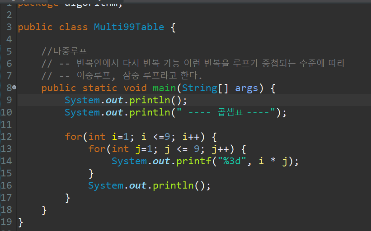Click the 'args' parameter name
The height and width of the screenshot is (231, 371).
pyautogui.click(x=247, y=88)
